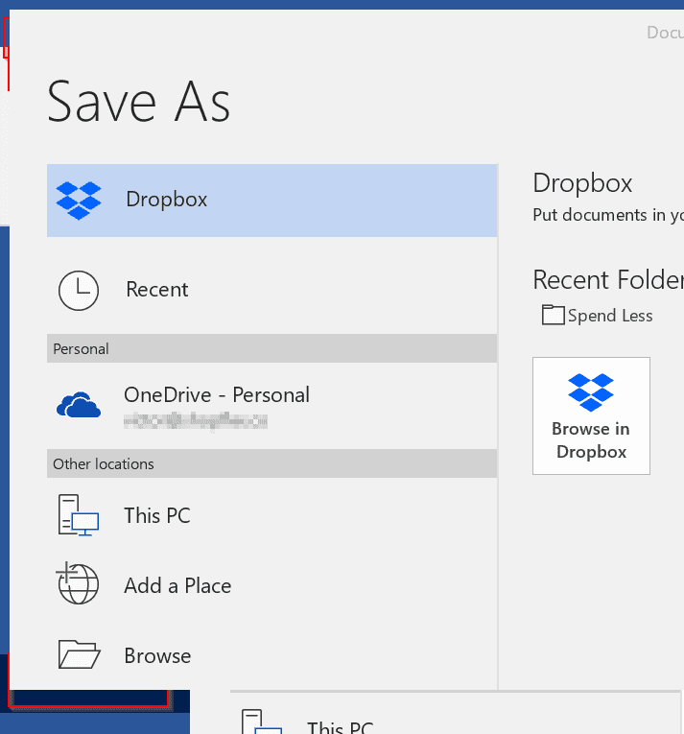Click the Other locations section header
The image size is (684, 734).
(x=104, y=464)
